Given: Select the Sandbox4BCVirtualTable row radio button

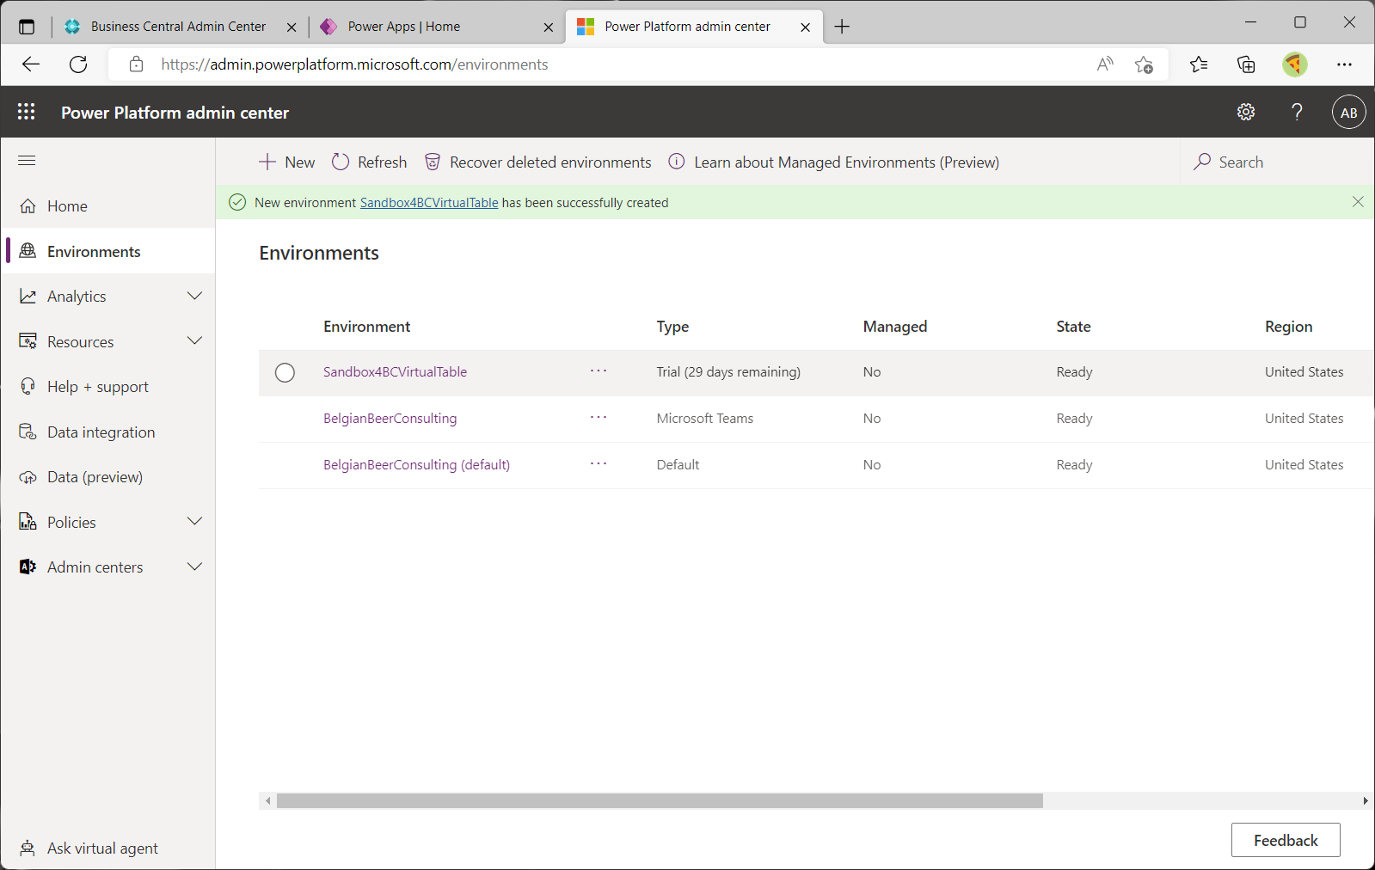Looking at the screenshot, I should coord(285,372).
